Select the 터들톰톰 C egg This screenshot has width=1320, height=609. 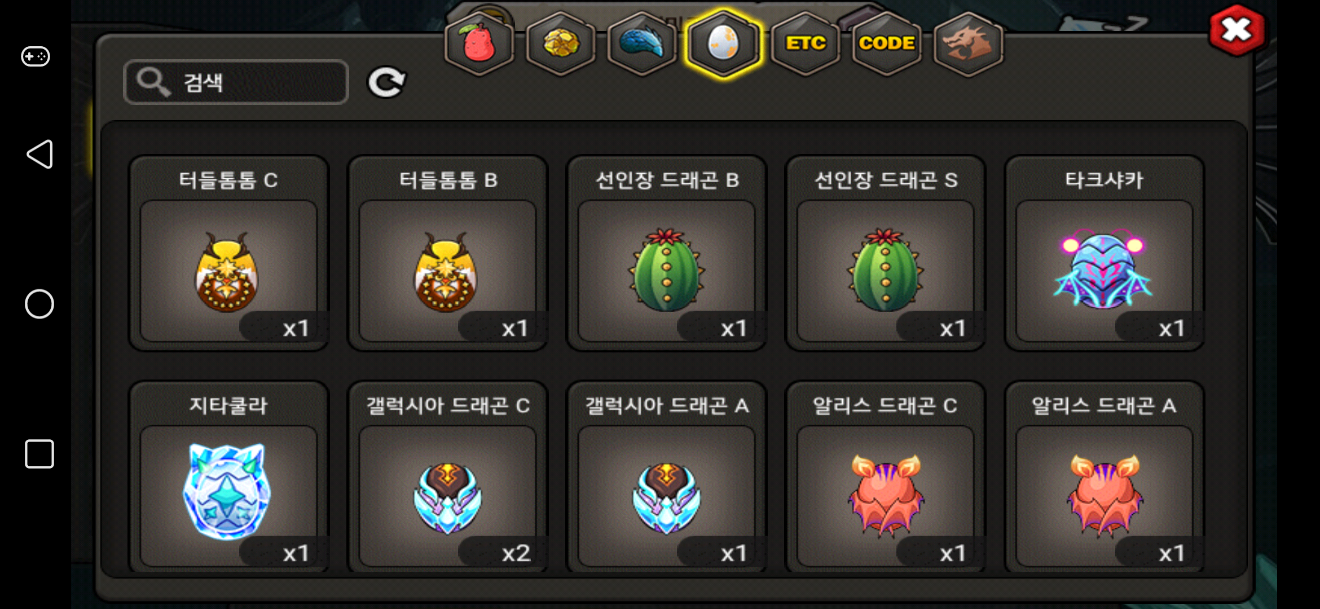click(x=228, y=253)
